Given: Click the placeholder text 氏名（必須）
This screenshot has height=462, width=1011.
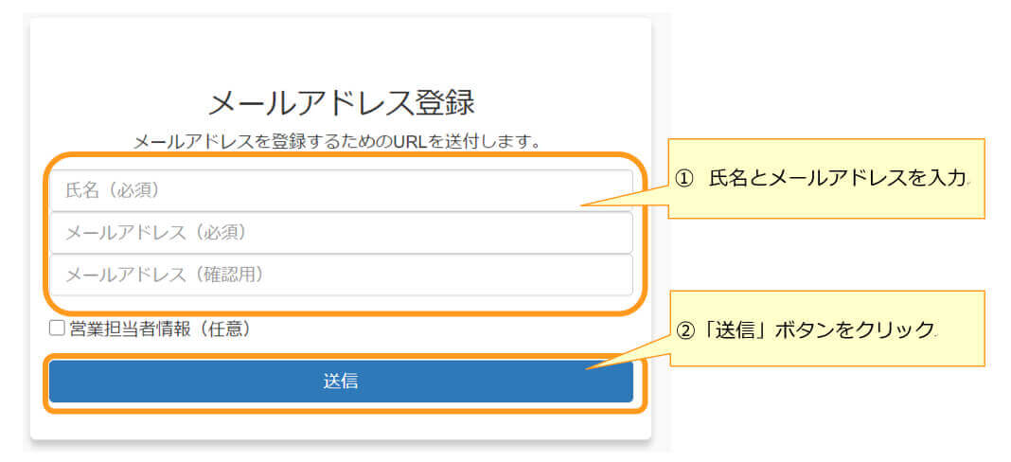Looking at the screenshot, I should tap(112, 190).
